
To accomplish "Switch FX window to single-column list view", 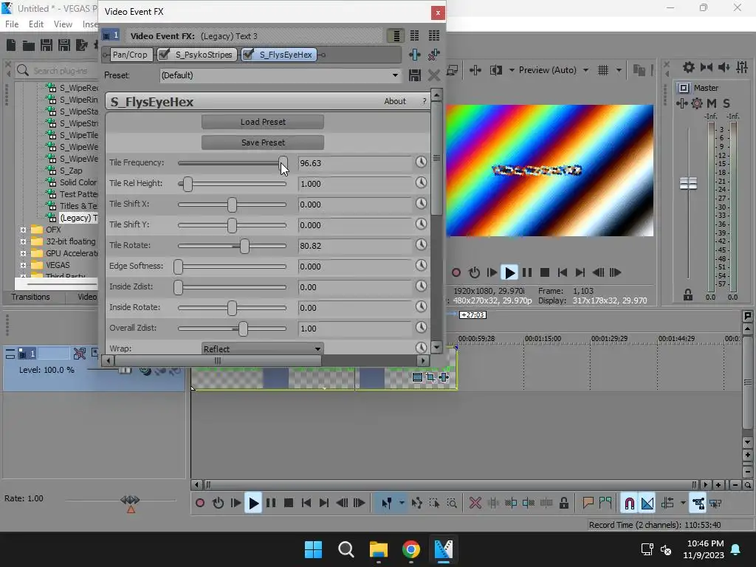I will point(396,35).
